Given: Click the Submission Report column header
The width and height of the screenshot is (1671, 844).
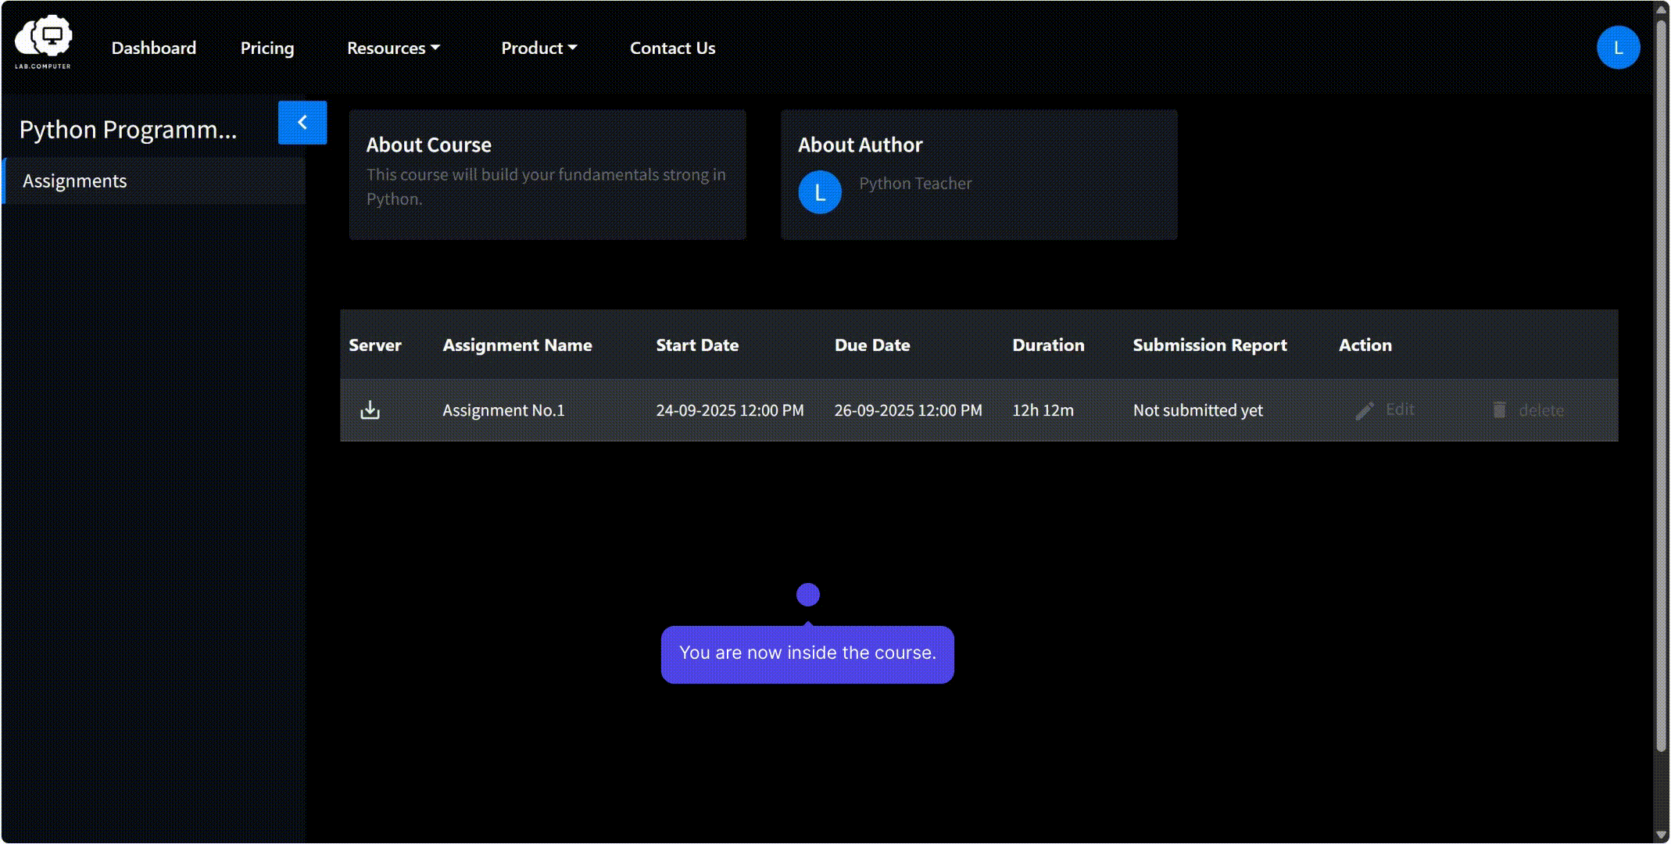Looking at the screenshot, I should point(1209,345).
